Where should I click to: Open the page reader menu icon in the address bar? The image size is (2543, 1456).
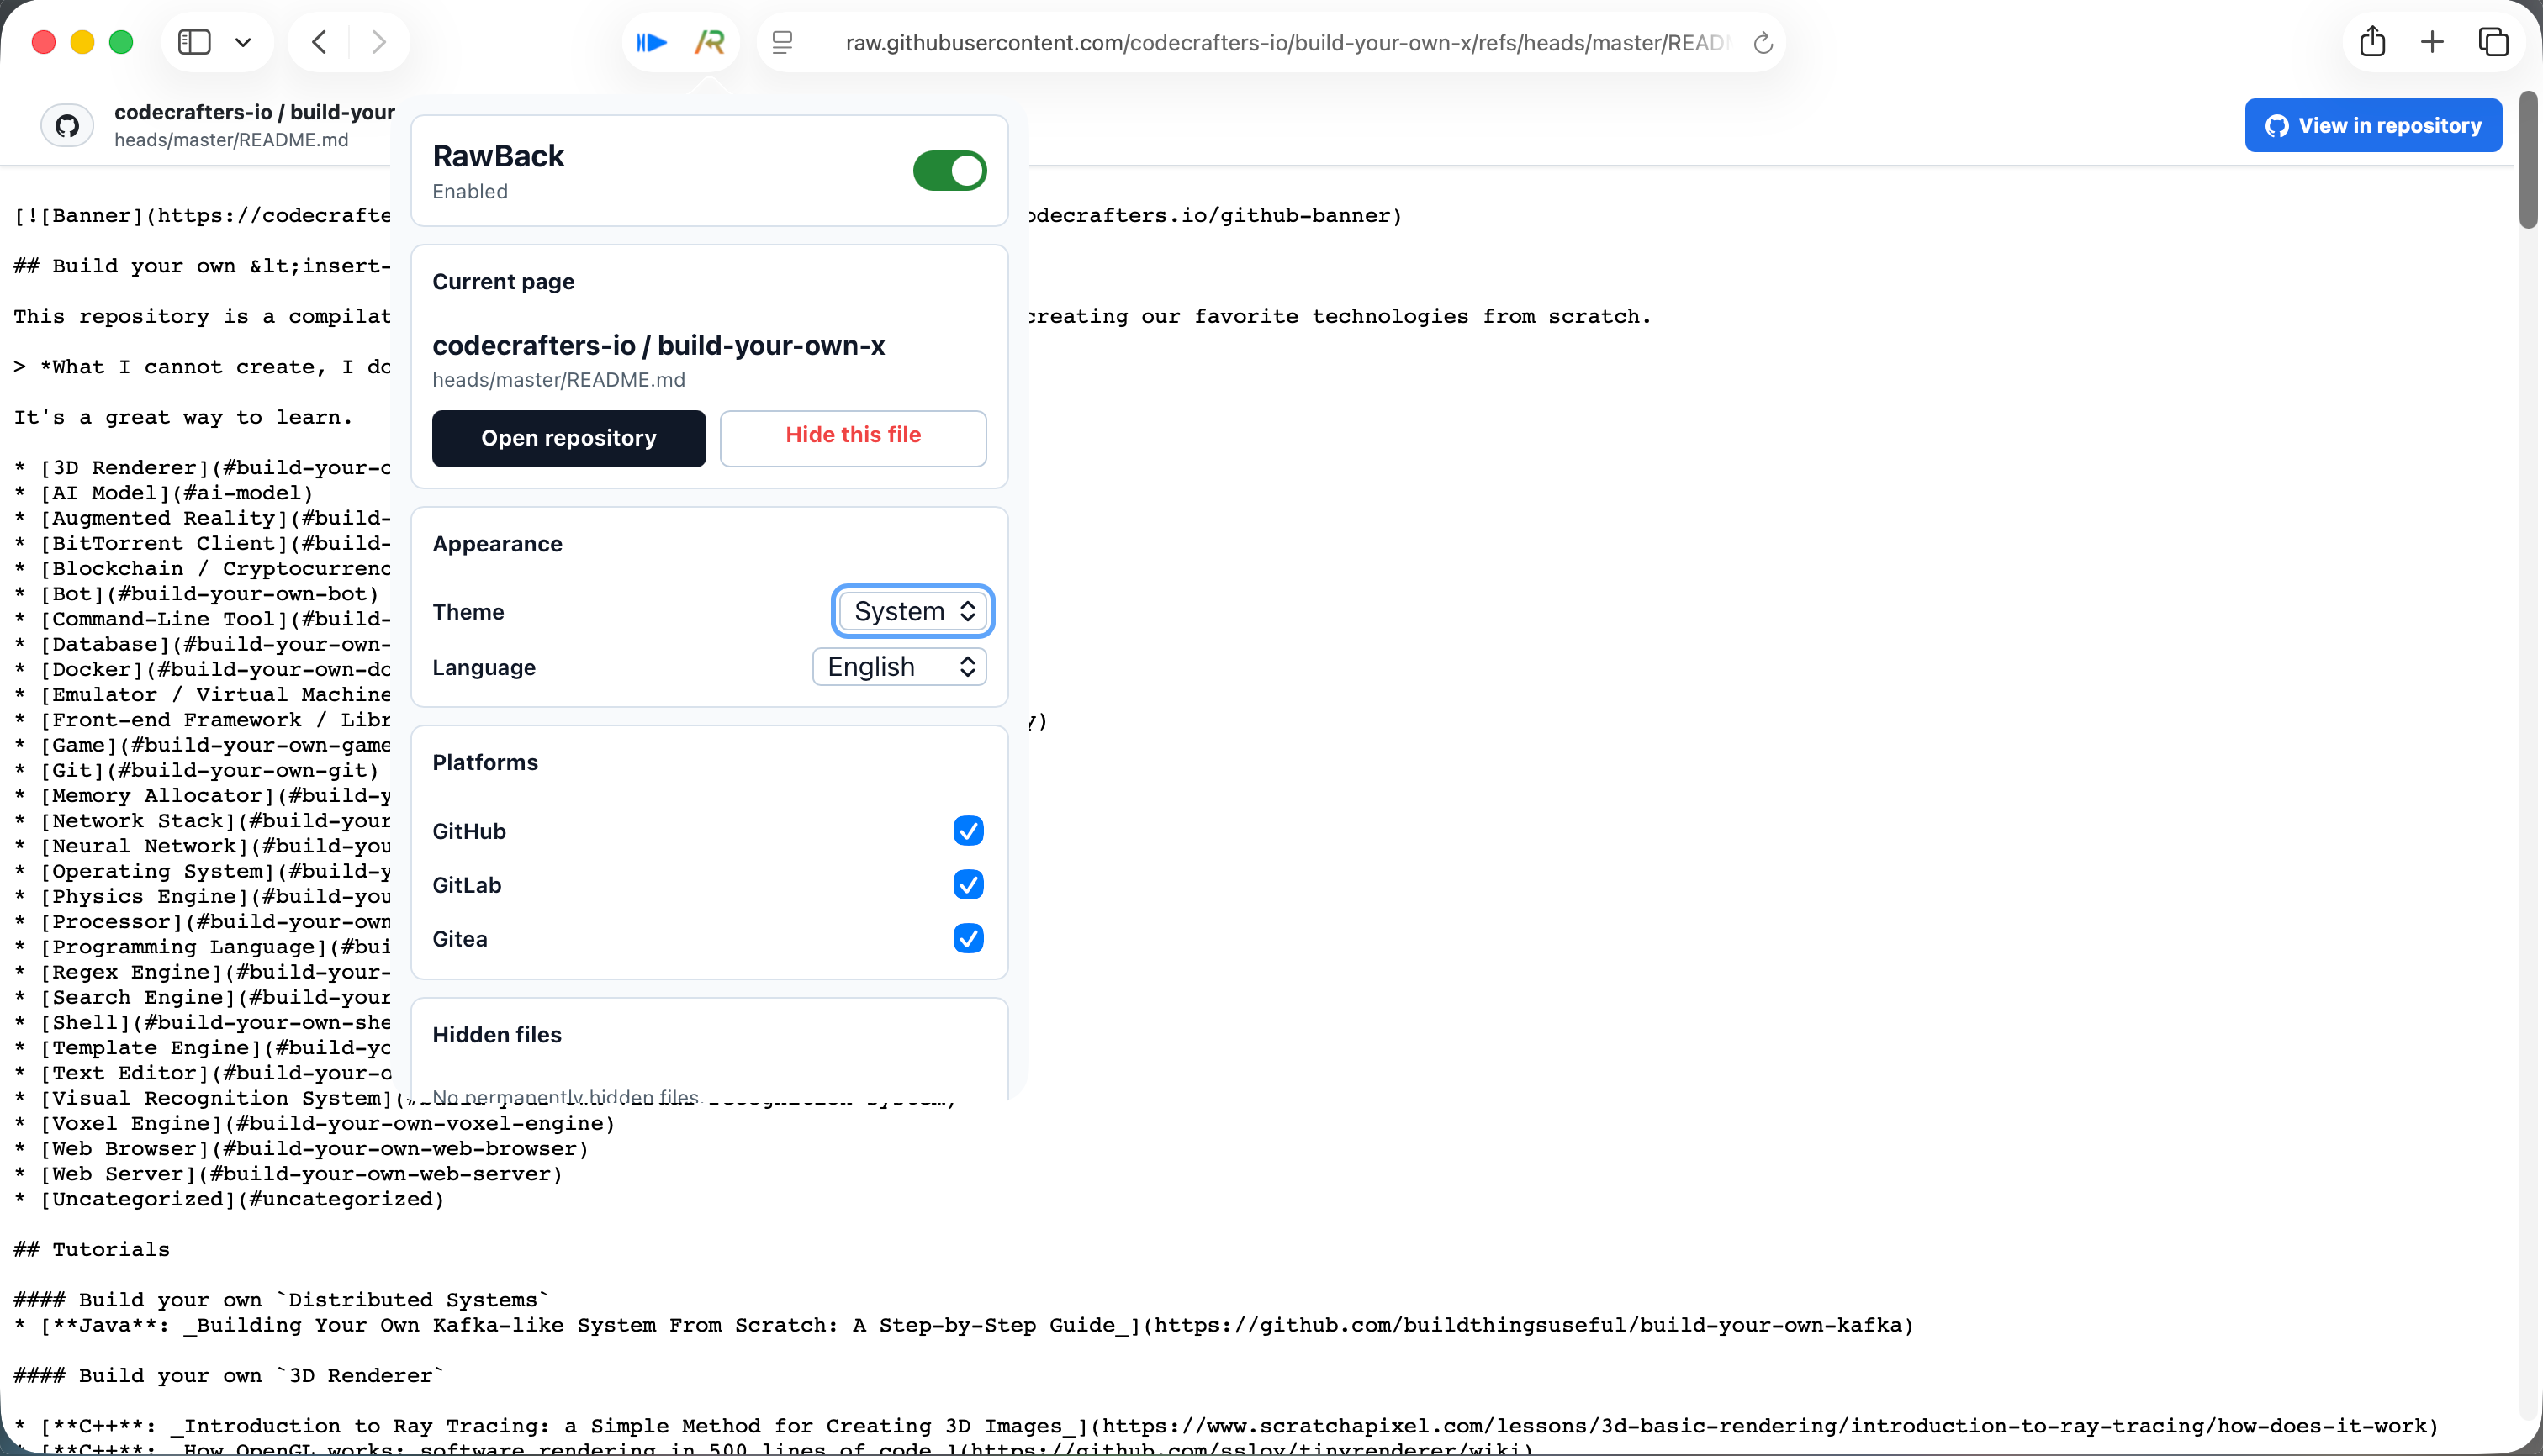(782, 42)
